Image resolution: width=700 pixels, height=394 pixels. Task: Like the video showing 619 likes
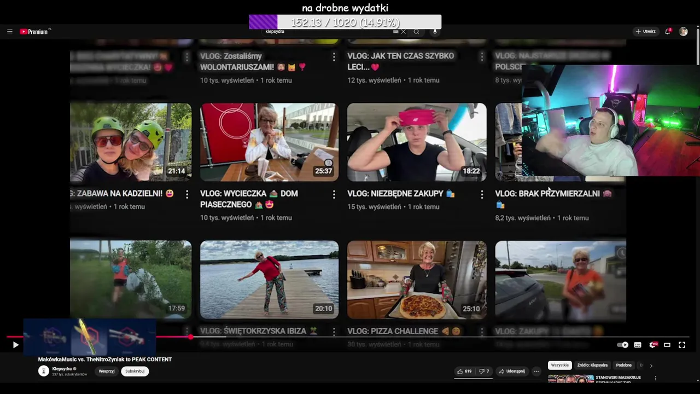(465, 371)
